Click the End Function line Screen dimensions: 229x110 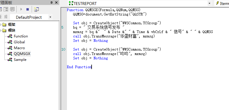coord(79,67)
